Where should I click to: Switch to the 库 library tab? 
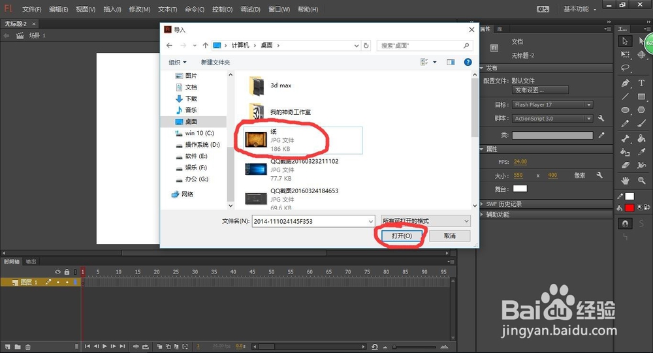coord(500,29)
